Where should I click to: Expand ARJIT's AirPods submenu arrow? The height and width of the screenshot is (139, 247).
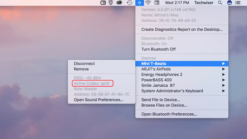pos(223,69)
